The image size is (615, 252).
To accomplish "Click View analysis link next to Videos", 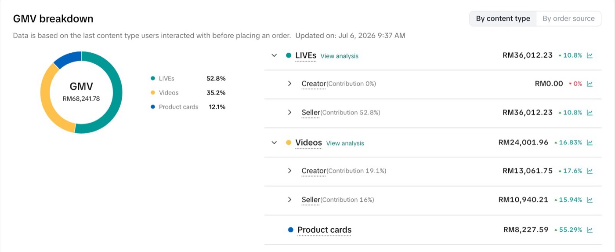I will pos(345,143).
